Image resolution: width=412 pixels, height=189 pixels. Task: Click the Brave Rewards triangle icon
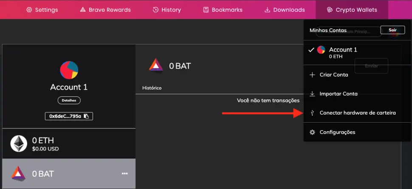tap(83, 10)
